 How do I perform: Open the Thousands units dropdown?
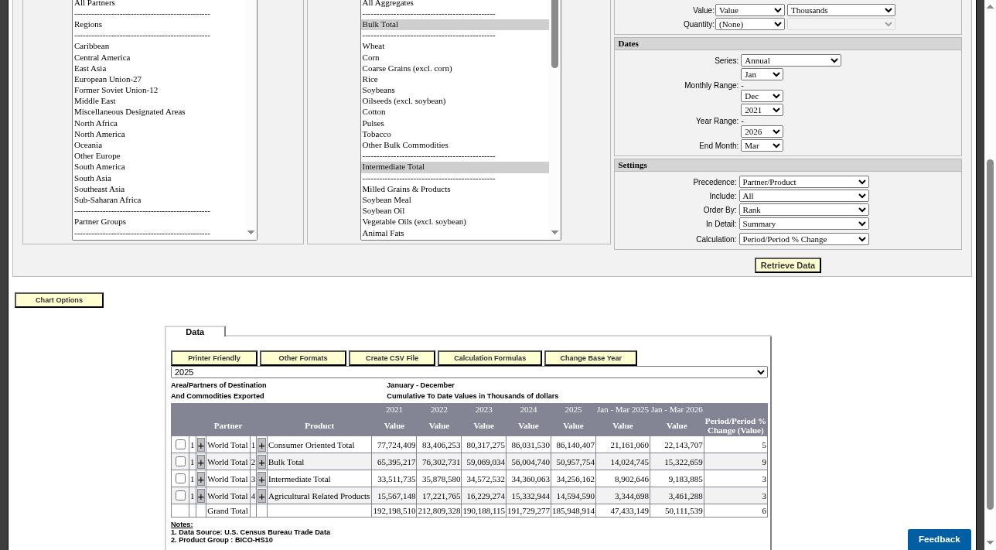(841, 10)
